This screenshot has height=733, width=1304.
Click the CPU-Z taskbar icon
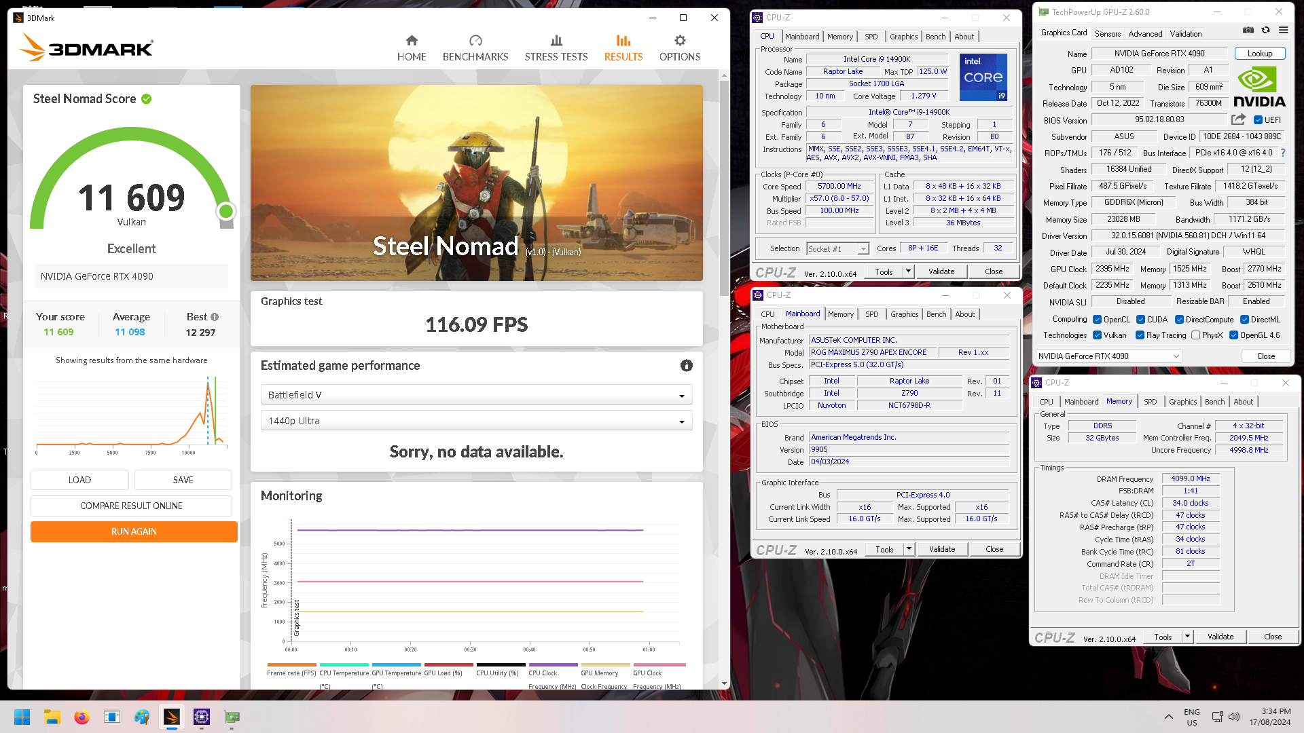pos(202,717)
